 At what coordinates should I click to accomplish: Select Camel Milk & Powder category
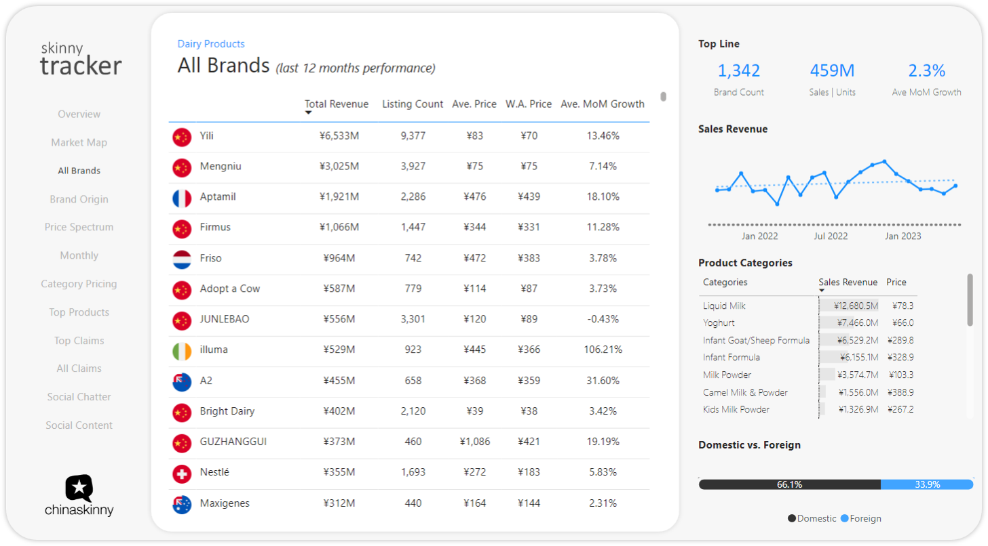807,393
